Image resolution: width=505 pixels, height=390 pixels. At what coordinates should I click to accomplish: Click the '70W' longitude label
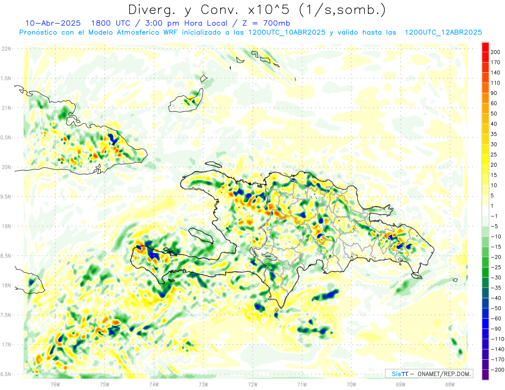click(351, 384)
